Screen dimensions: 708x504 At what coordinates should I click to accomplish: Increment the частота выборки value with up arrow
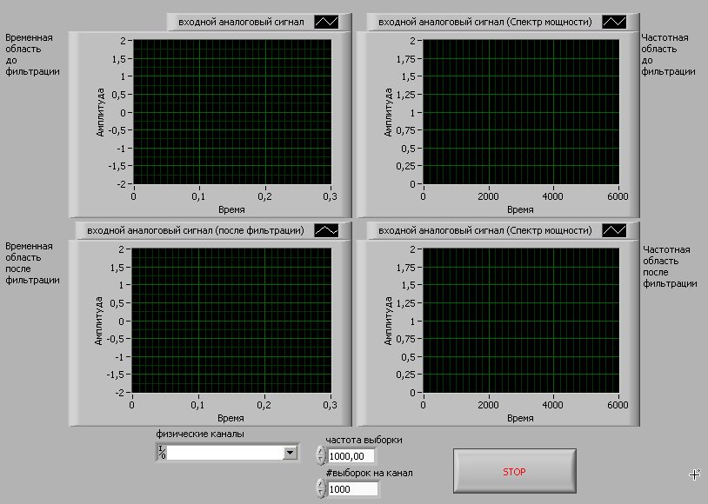click(x=321, y=451)
